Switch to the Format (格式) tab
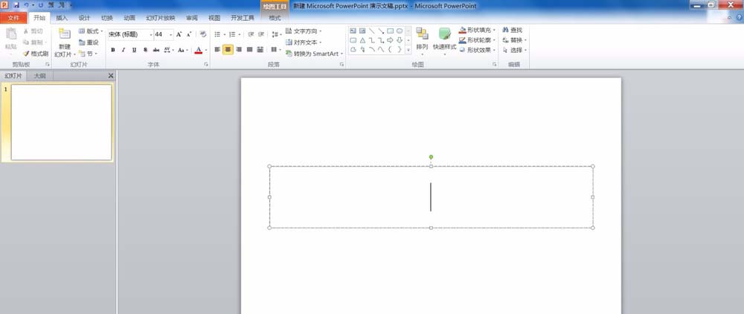The width and height of the screenshot is (744, 314). pyautogui.click(x=275, y=18)
